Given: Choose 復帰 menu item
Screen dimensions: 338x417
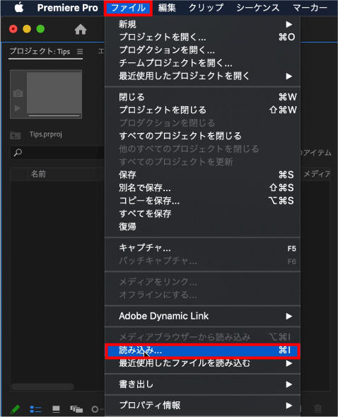Looking at the screenshot, I should pyautogui.click(x=202, y=227).
